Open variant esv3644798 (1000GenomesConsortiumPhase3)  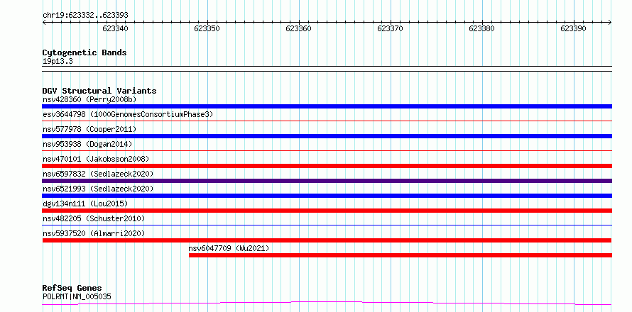(128, 114)
